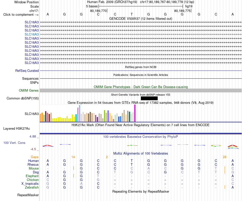242x201 pixels.
Task: Open the GENCODE V50lift37 track title
Action: [141, 19]
